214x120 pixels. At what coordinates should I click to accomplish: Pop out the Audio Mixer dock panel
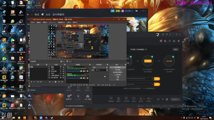(90, 65)
